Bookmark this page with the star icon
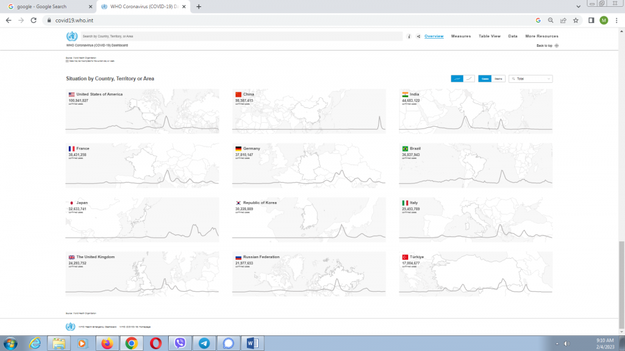 coord(576,20)
